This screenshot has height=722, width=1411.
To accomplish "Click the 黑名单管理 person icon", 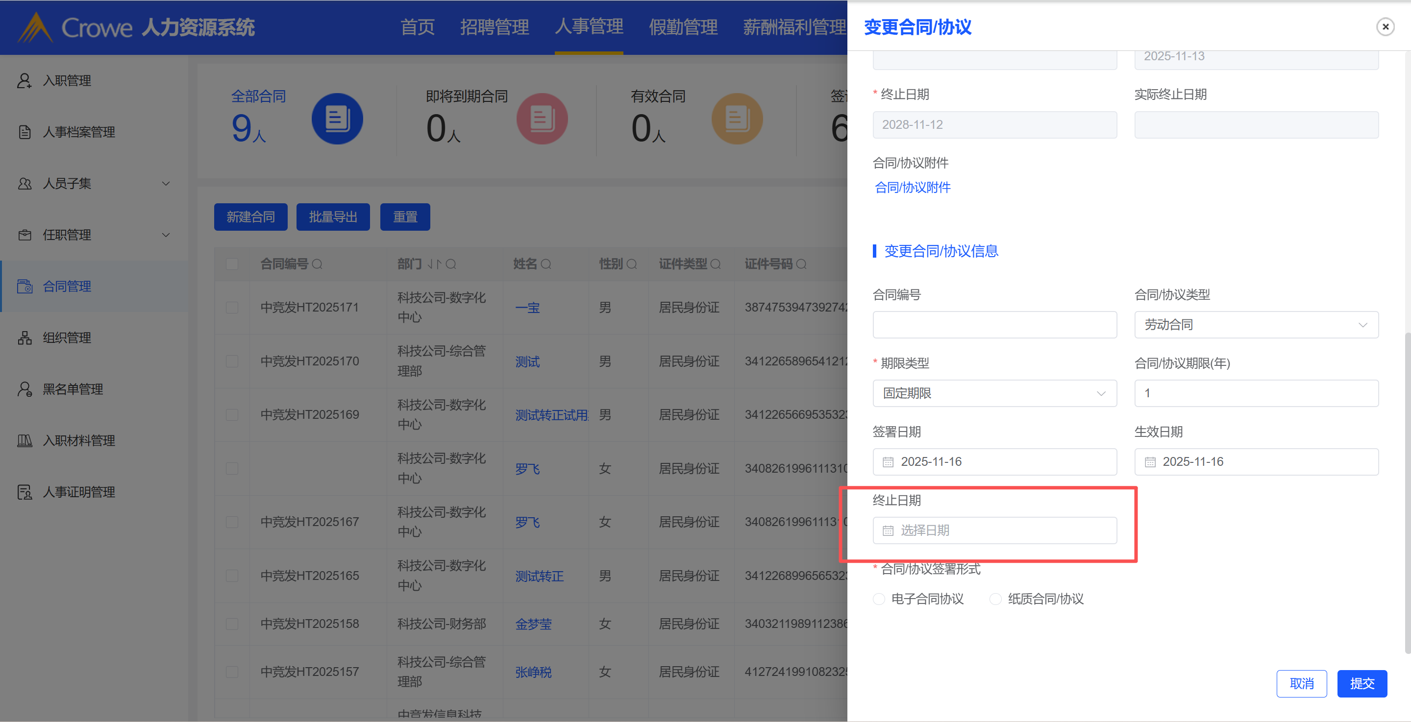I will tap(24, 389).
